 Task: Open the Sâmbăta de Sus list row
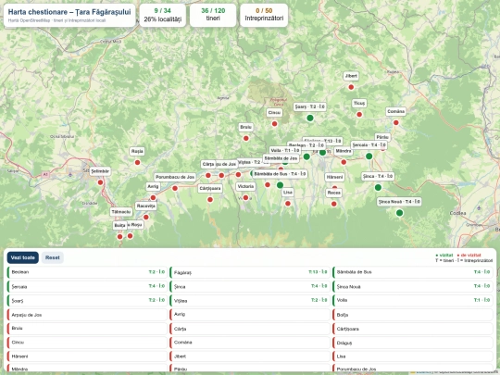click(x=413, y=272)
